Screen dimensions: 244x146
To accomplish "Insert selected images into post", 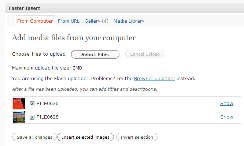I will (86, 137).
